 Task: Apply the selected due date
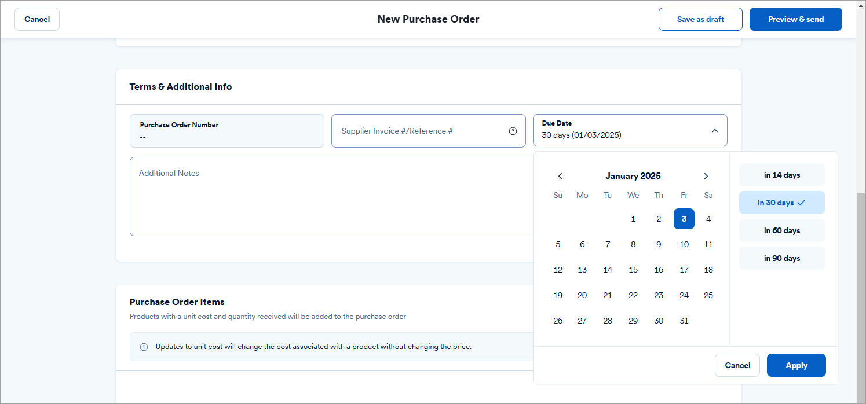pos(796,365)
